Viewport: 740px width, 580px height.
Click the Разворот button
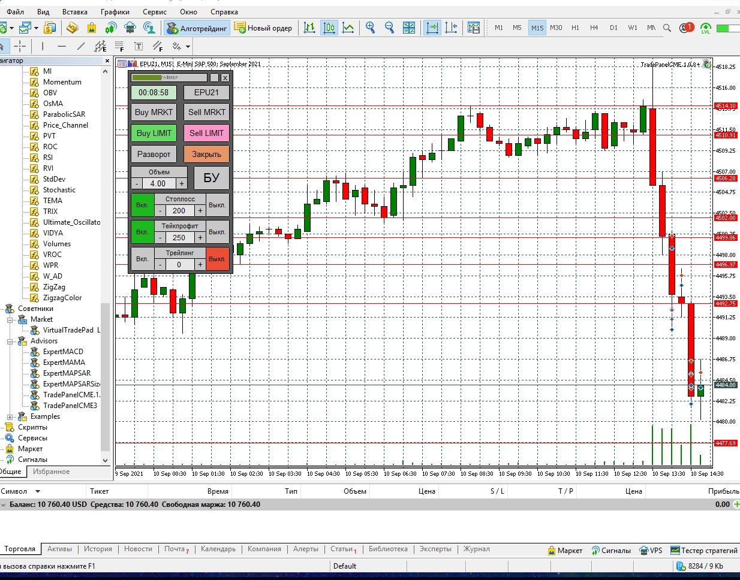[x=154, y=154]
